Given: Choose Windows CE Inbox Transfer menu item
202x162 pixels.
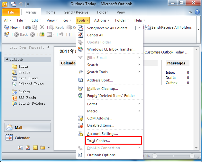Looking at the screenshot, I should pyautogui.click(x=110, y=49).
